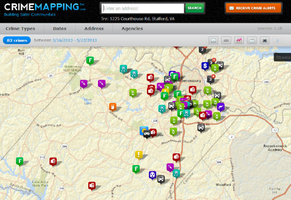Screen dimensions: 291x200
Task: Select red fist marker right of robber-mask
Action: point(153,133)
